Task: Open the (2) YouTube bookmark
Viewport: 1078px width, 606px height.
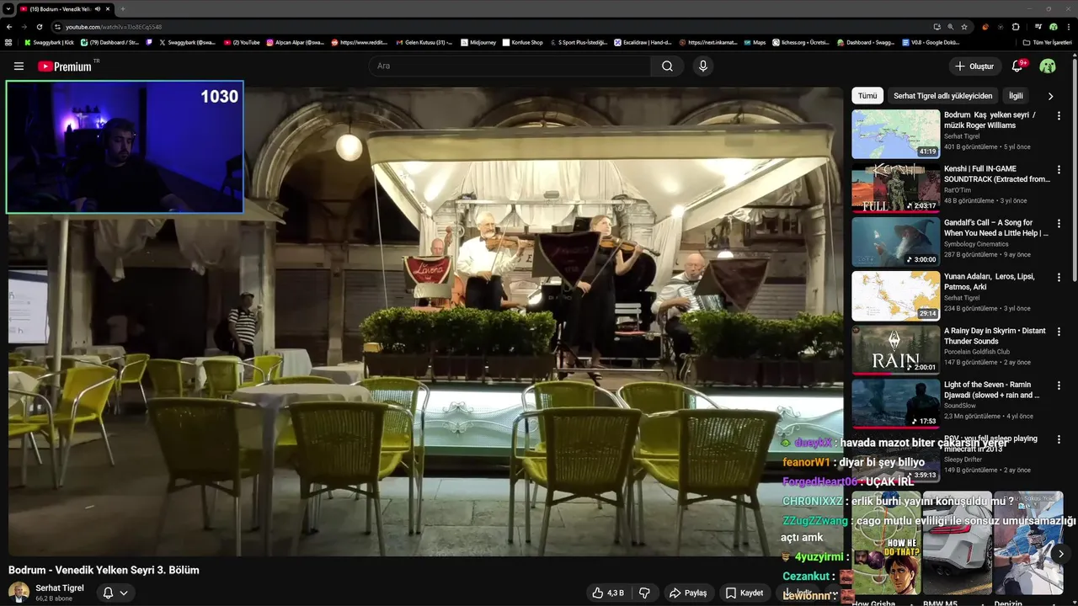Action: [242, 42]
